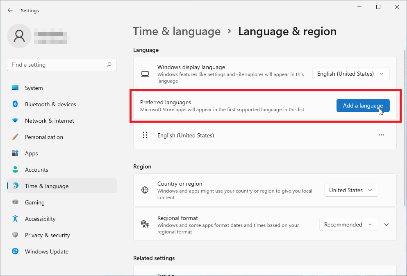Open Accounts settings
This screenshot has width=407, height=276.
click(x=62, y=169)
